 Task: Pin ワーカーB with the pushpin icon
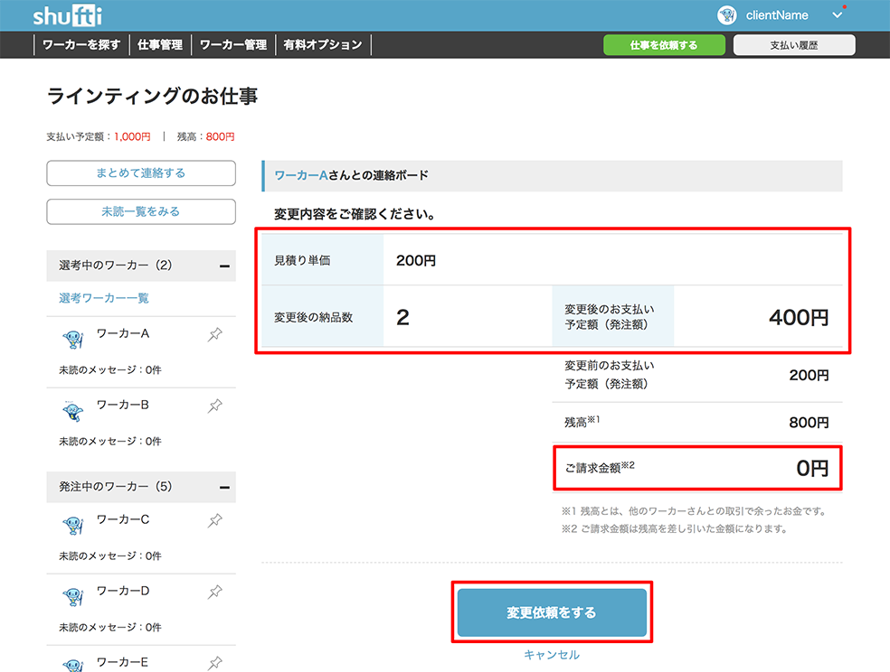pyautogui.click(x=215, y=406)
